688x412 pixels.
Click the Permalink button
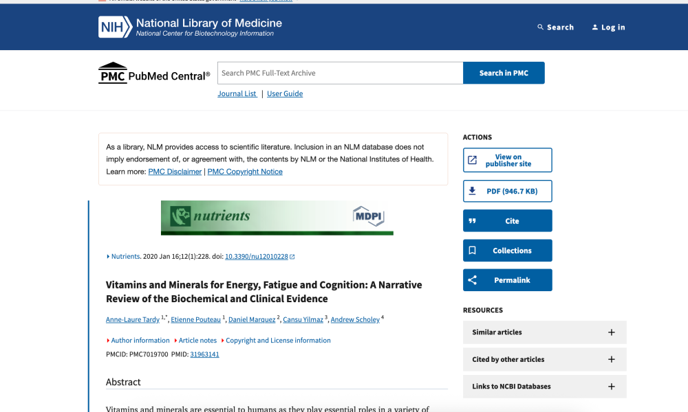[508, 280]
